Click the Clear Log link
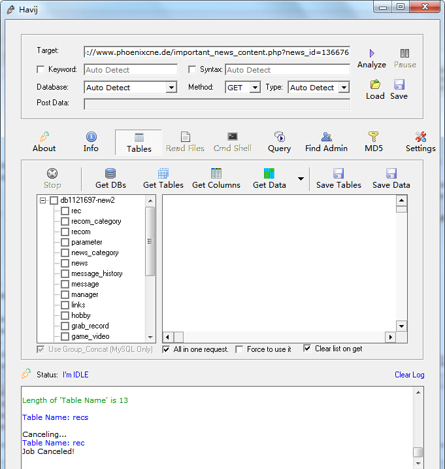This screenshot has width=445, height=469. point(410,375)
